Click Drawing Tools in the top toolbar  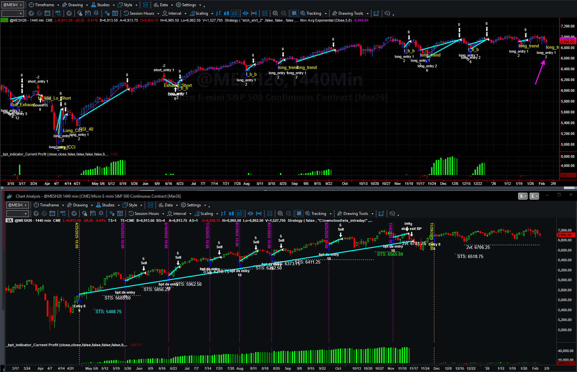351,13
